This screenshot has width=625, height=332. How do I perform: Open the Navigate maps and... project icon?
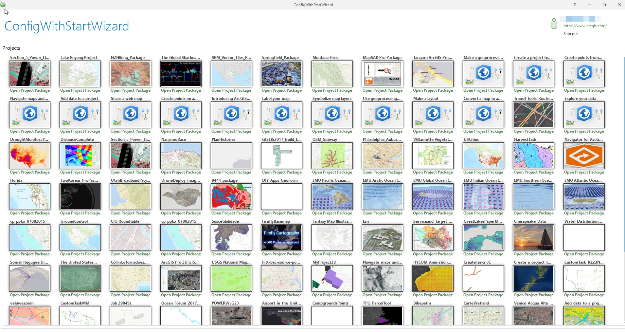30,115
